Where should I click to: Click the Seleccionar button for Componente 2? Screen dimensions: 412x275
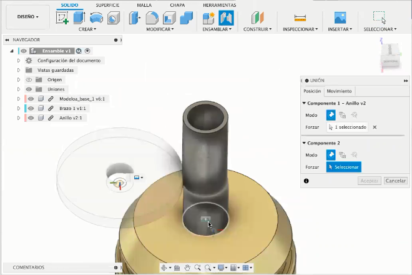344,167
